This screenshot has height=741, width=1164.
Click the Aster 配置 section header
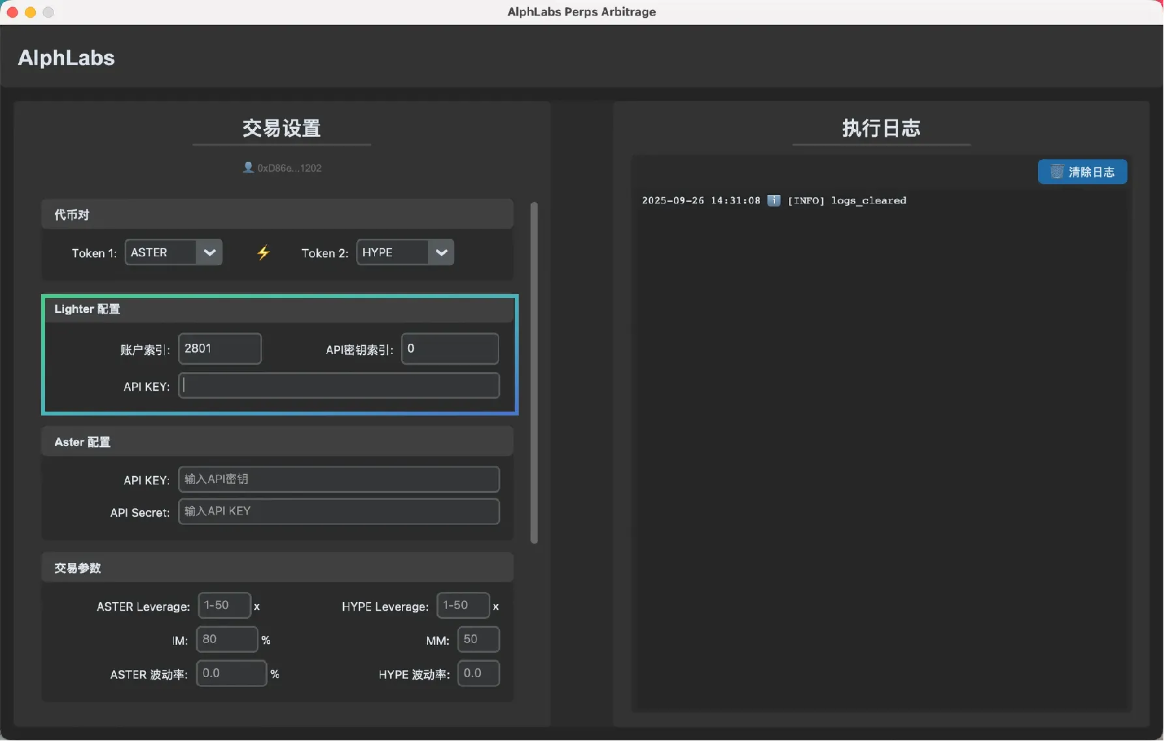[x=277, y=442]
